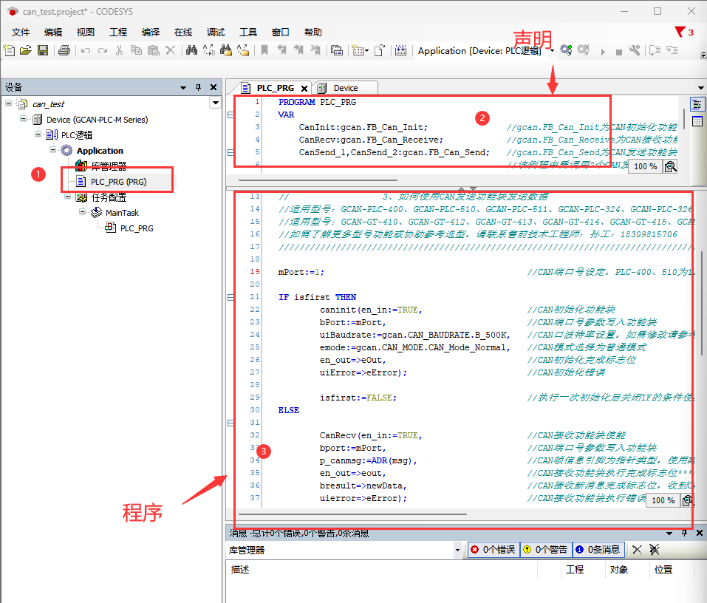The image size is (707, 603).
Task: Open the Find (binoculars) tool
Action: (191, 50)
